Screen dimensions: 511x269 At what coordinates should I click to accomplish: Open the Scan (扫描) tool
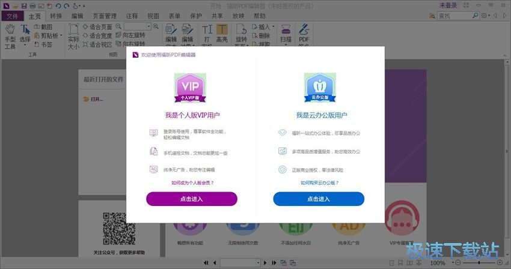[286, 33]
